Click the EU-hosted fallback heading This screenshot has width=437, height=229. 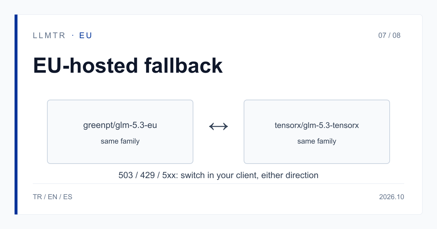point(128,66)
